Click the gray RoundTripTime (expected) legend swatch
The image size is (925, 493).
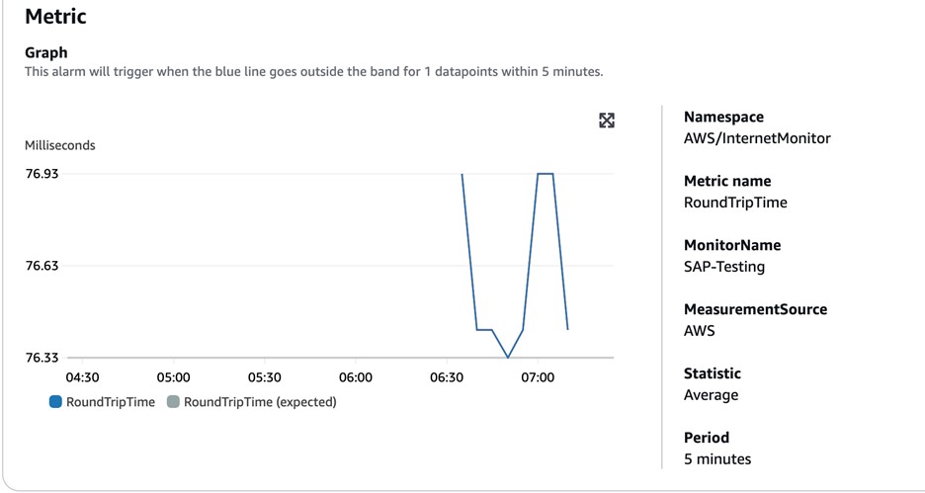(x=174, y=402)
